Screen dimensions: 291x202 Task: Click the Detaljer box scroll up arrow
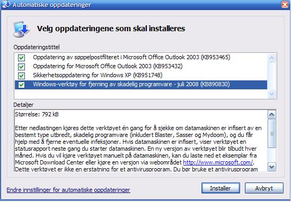click(x=272, y=115)
